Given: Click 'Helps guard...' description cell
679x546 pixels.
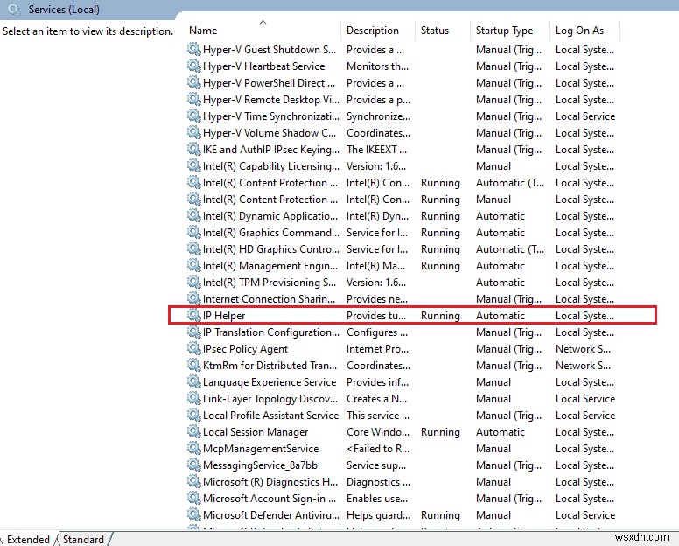Looking at the screenshot, I should 379,515.
